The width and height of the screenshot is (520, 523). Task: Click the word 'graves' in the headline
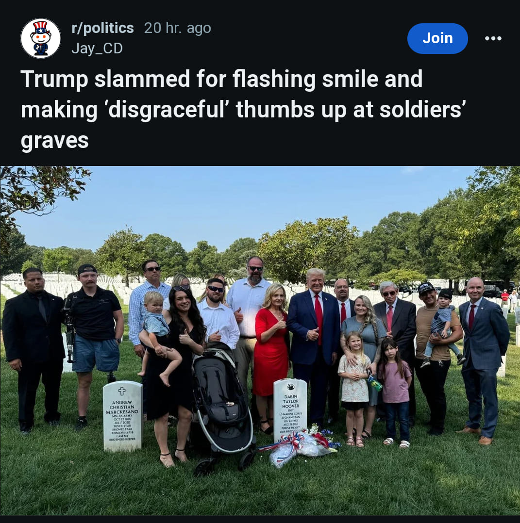[55, 141]
